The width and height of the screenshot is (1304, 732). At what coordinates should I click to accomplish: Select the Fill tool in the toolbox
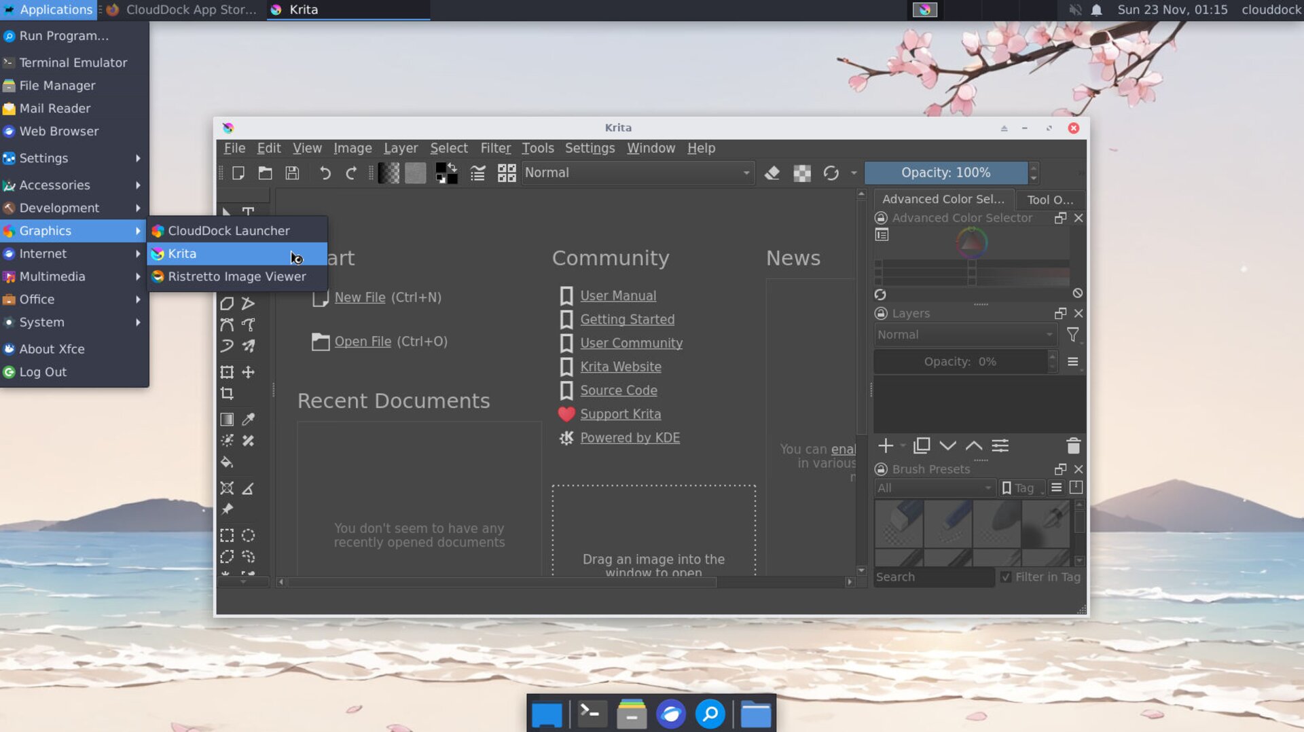(228, 462)
